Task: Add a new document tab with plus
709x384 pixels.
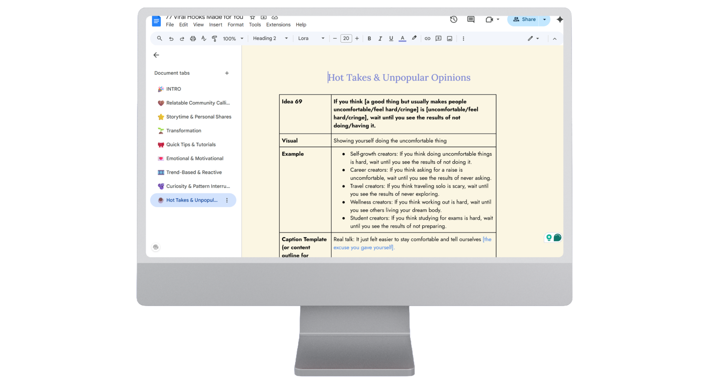Action: [227, 73]
